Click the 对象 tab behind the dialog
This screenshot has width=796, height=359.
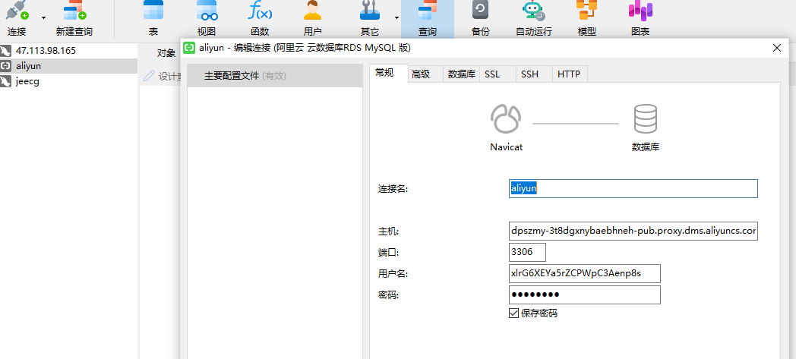[x=166, y=52]
